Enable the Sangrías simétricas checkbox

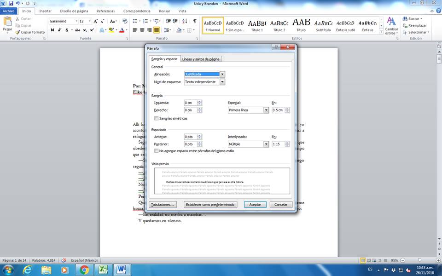tap(157, 118)
